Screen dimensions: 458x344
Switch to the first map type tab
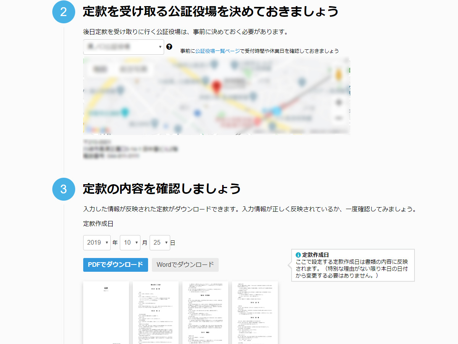point(100,69)
